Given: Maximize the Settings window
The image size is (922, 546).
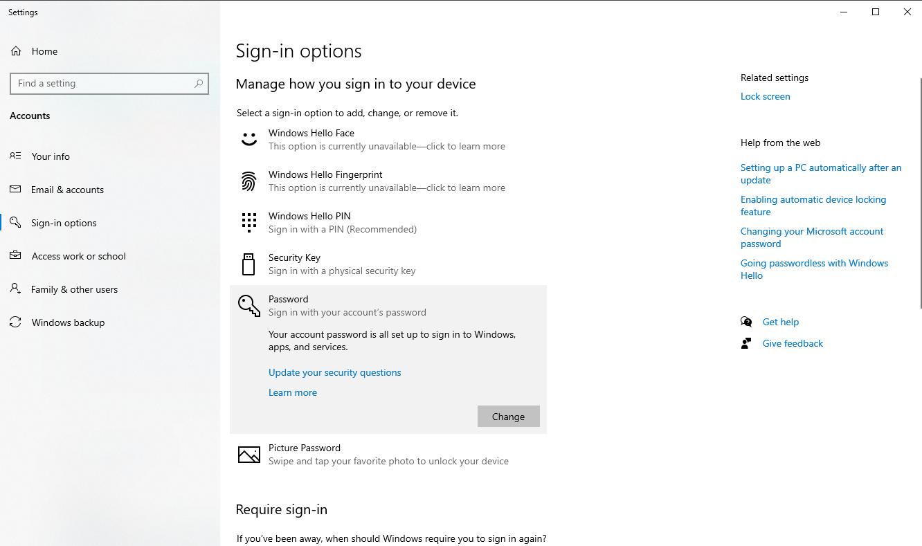Looking at the screenshot, I should pos(876,12).
